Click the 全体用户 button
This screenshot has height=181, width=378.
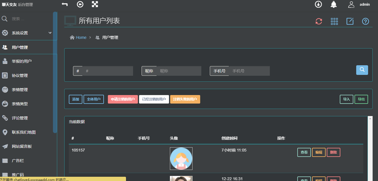94,99
